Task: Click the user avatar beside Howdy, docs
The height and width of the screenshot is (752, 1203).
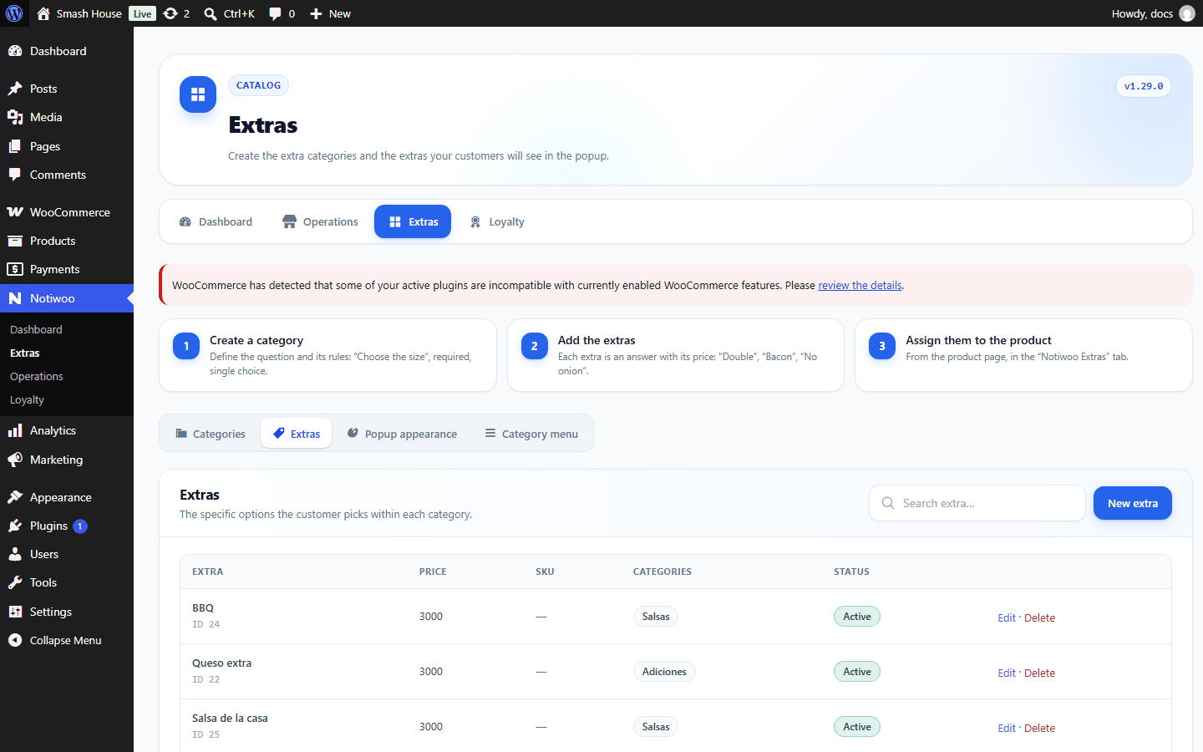Action: tap(1186, 13)
